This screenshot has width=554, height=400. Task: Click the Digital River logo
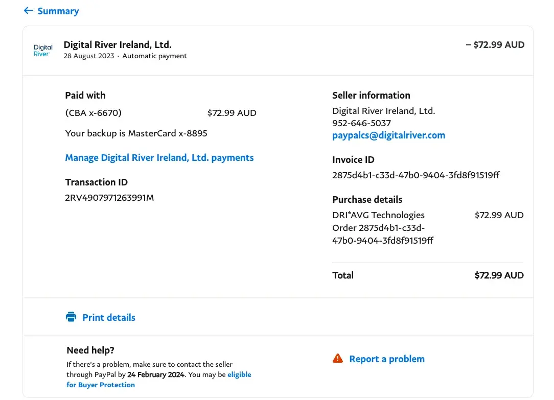click(43, 50)
